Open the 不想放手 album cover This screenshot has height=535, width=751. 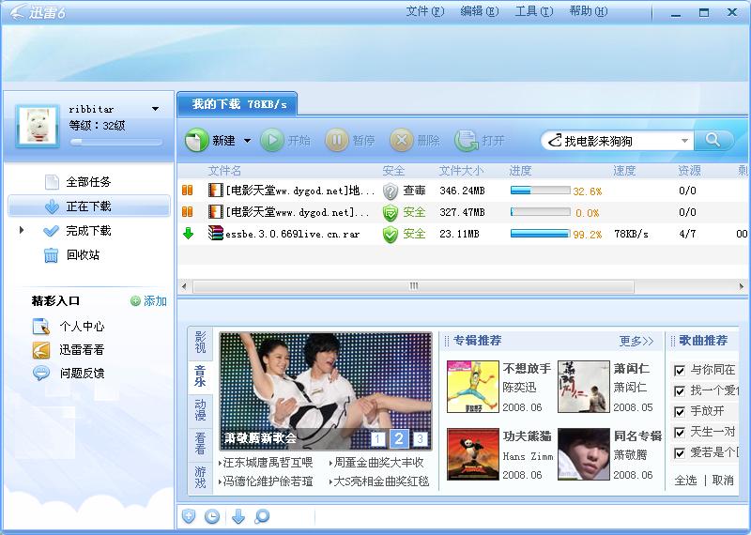pyautogui.click(x=473, y=387)
